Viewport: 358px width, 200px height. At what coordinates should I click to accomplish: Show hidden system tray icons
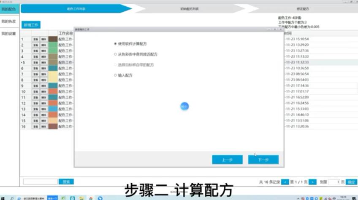point(298,198)
